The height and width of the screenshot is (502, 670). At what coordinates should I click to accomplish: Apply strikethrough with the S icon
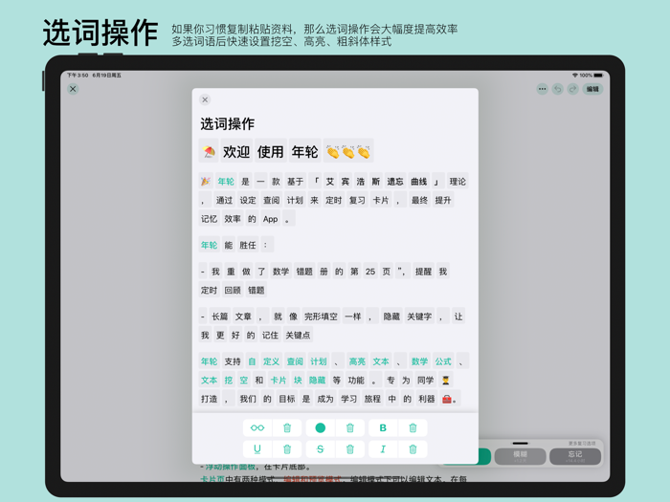(x=320, y=449)
